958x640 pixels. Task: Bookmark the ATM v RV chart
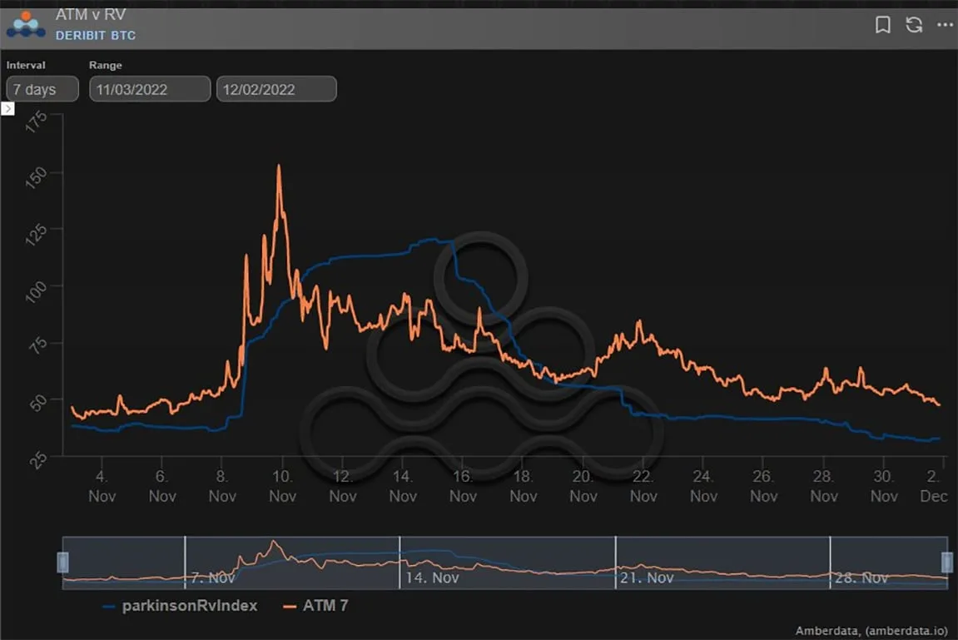coord(882,25)
